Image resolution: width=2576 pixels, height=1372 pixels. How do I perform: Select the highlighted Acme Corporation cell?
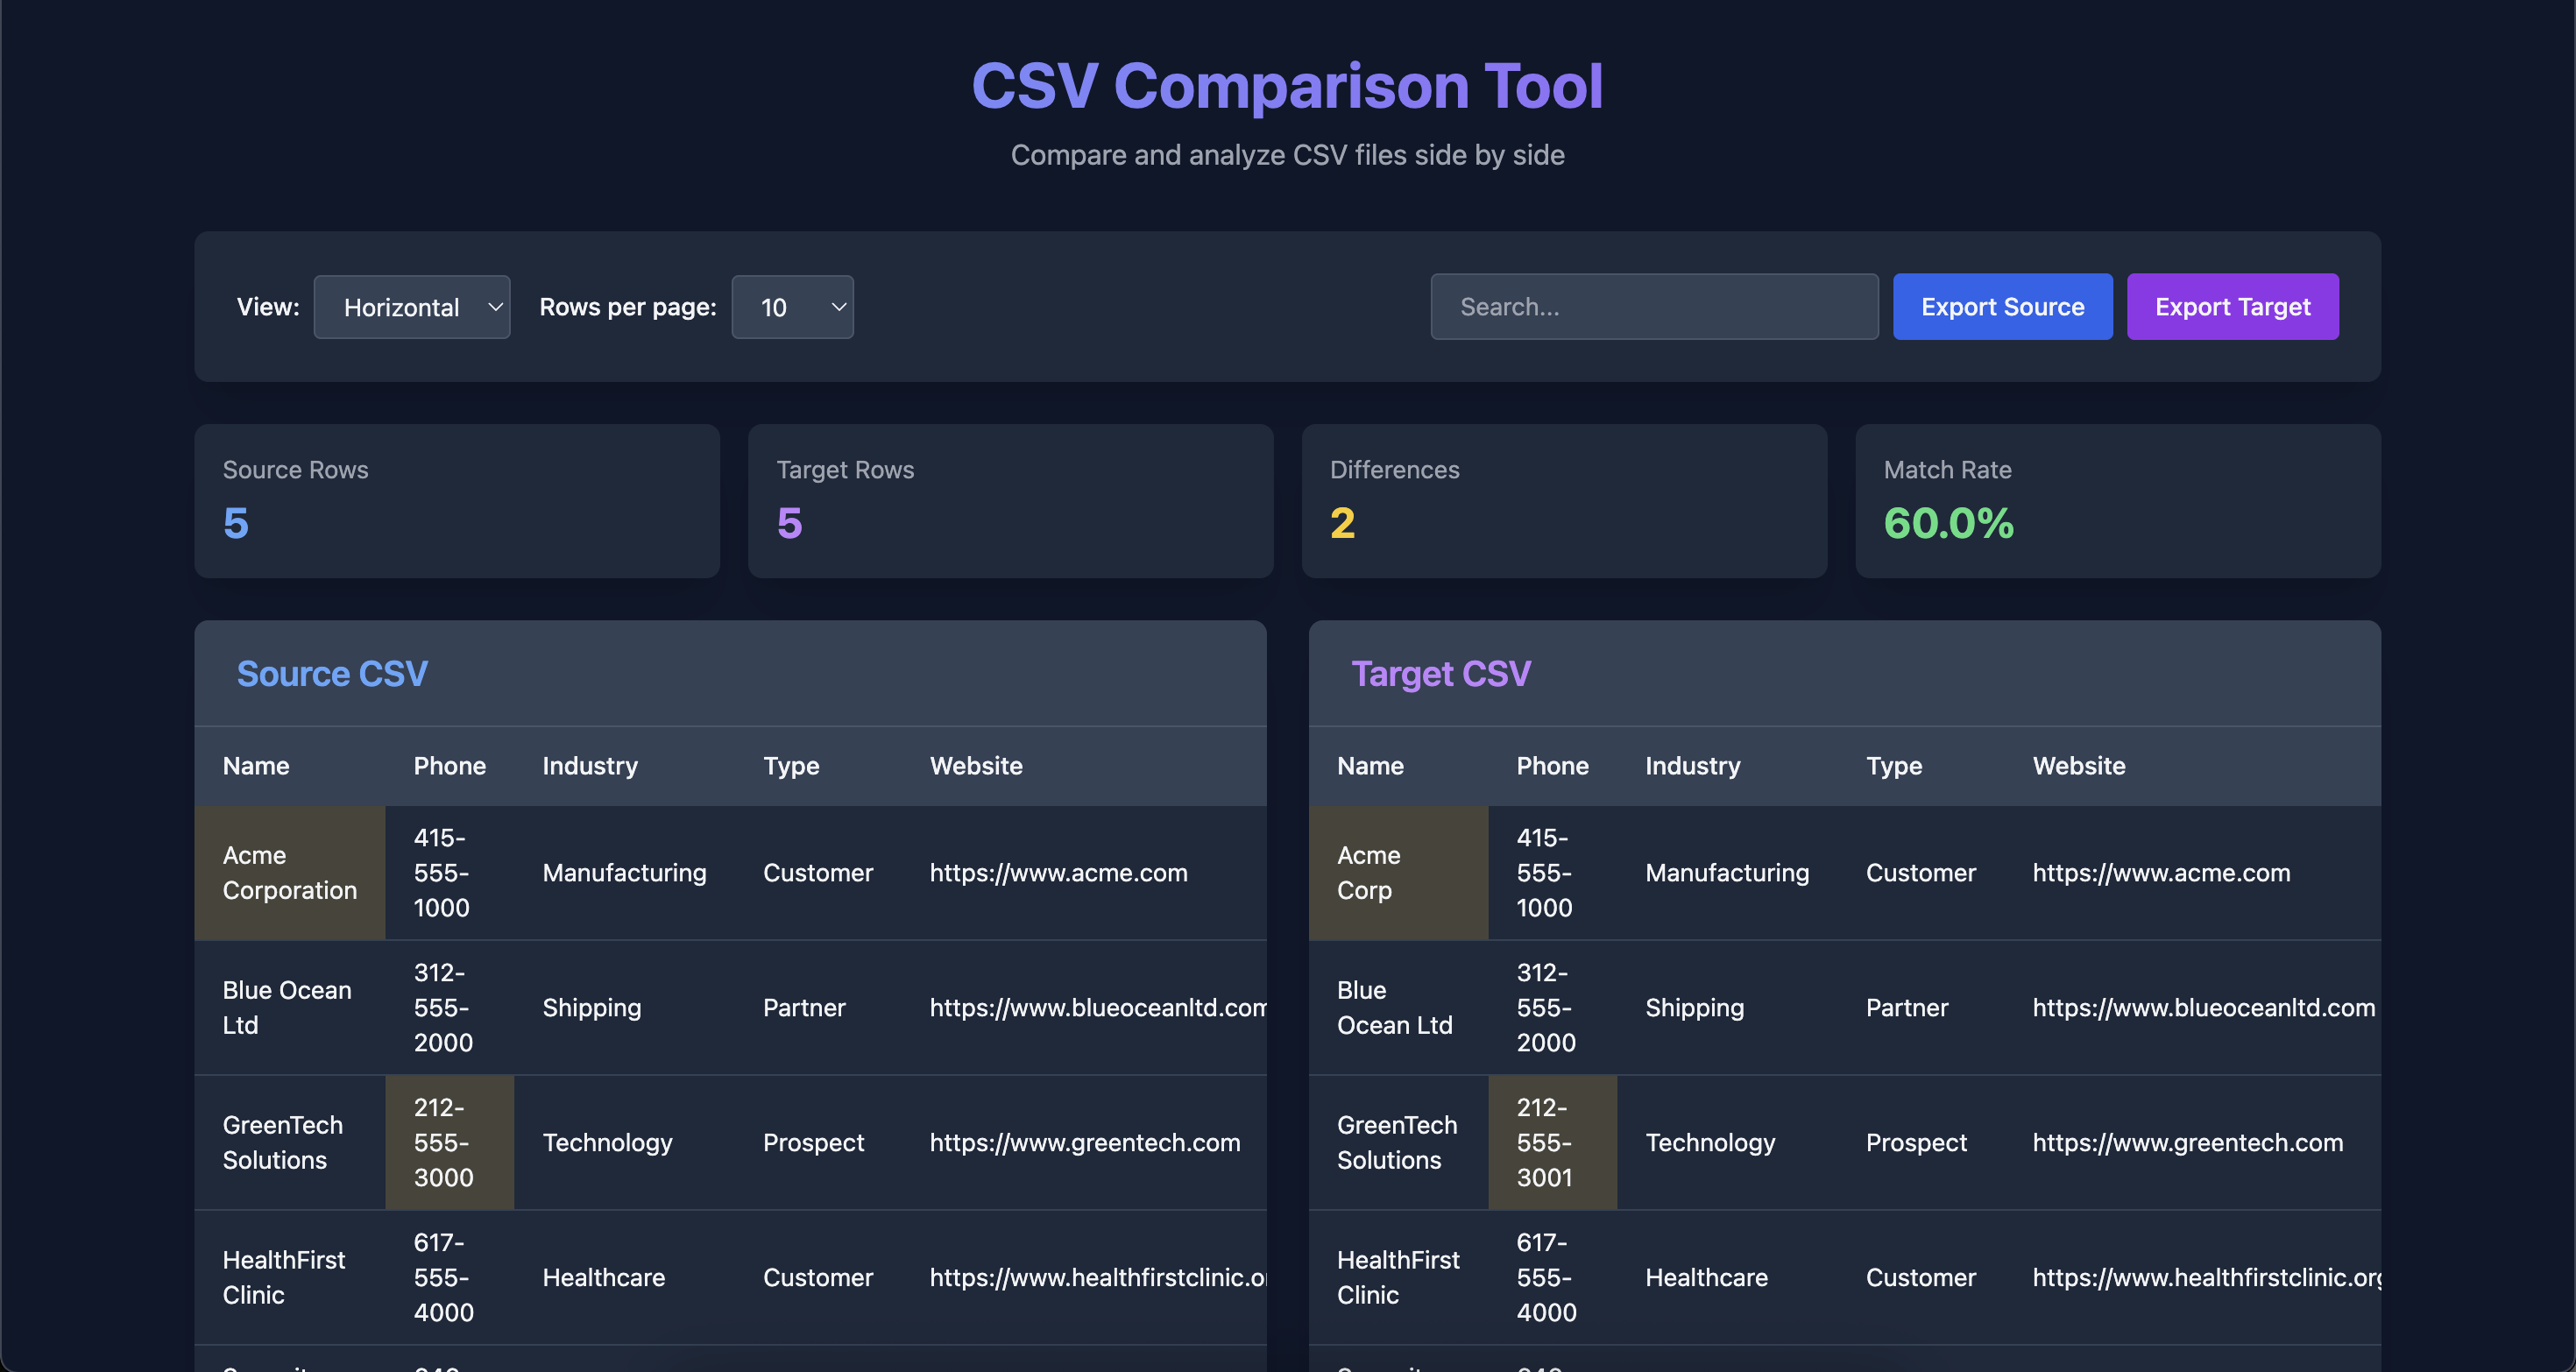(x=289, y=873)
